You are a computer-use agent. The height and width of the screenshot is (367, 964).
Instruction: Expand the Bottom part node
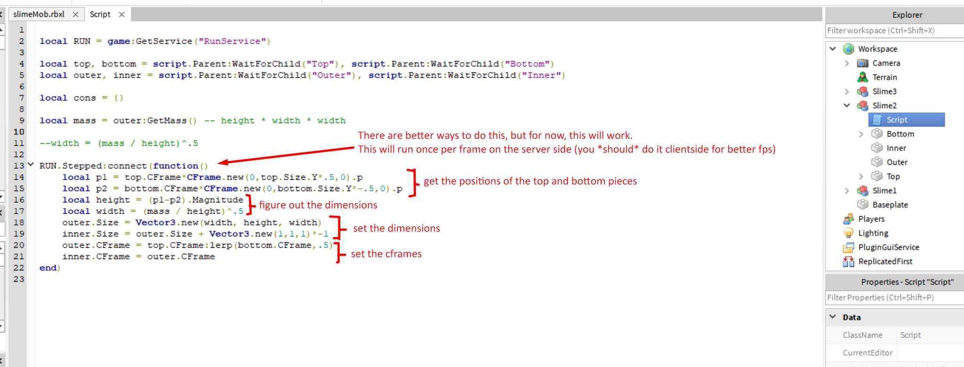pyautogui.click(x=861, y=134)
